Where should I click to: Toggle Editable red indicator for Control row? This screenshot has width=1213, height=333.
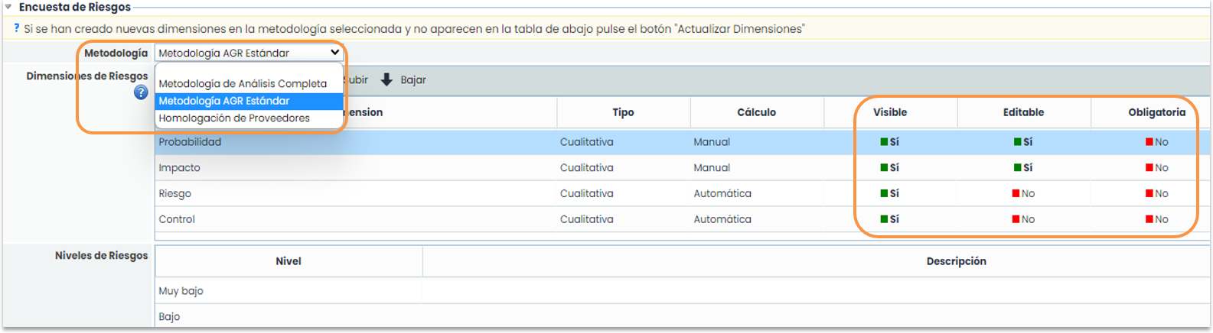pos(1016,220)
